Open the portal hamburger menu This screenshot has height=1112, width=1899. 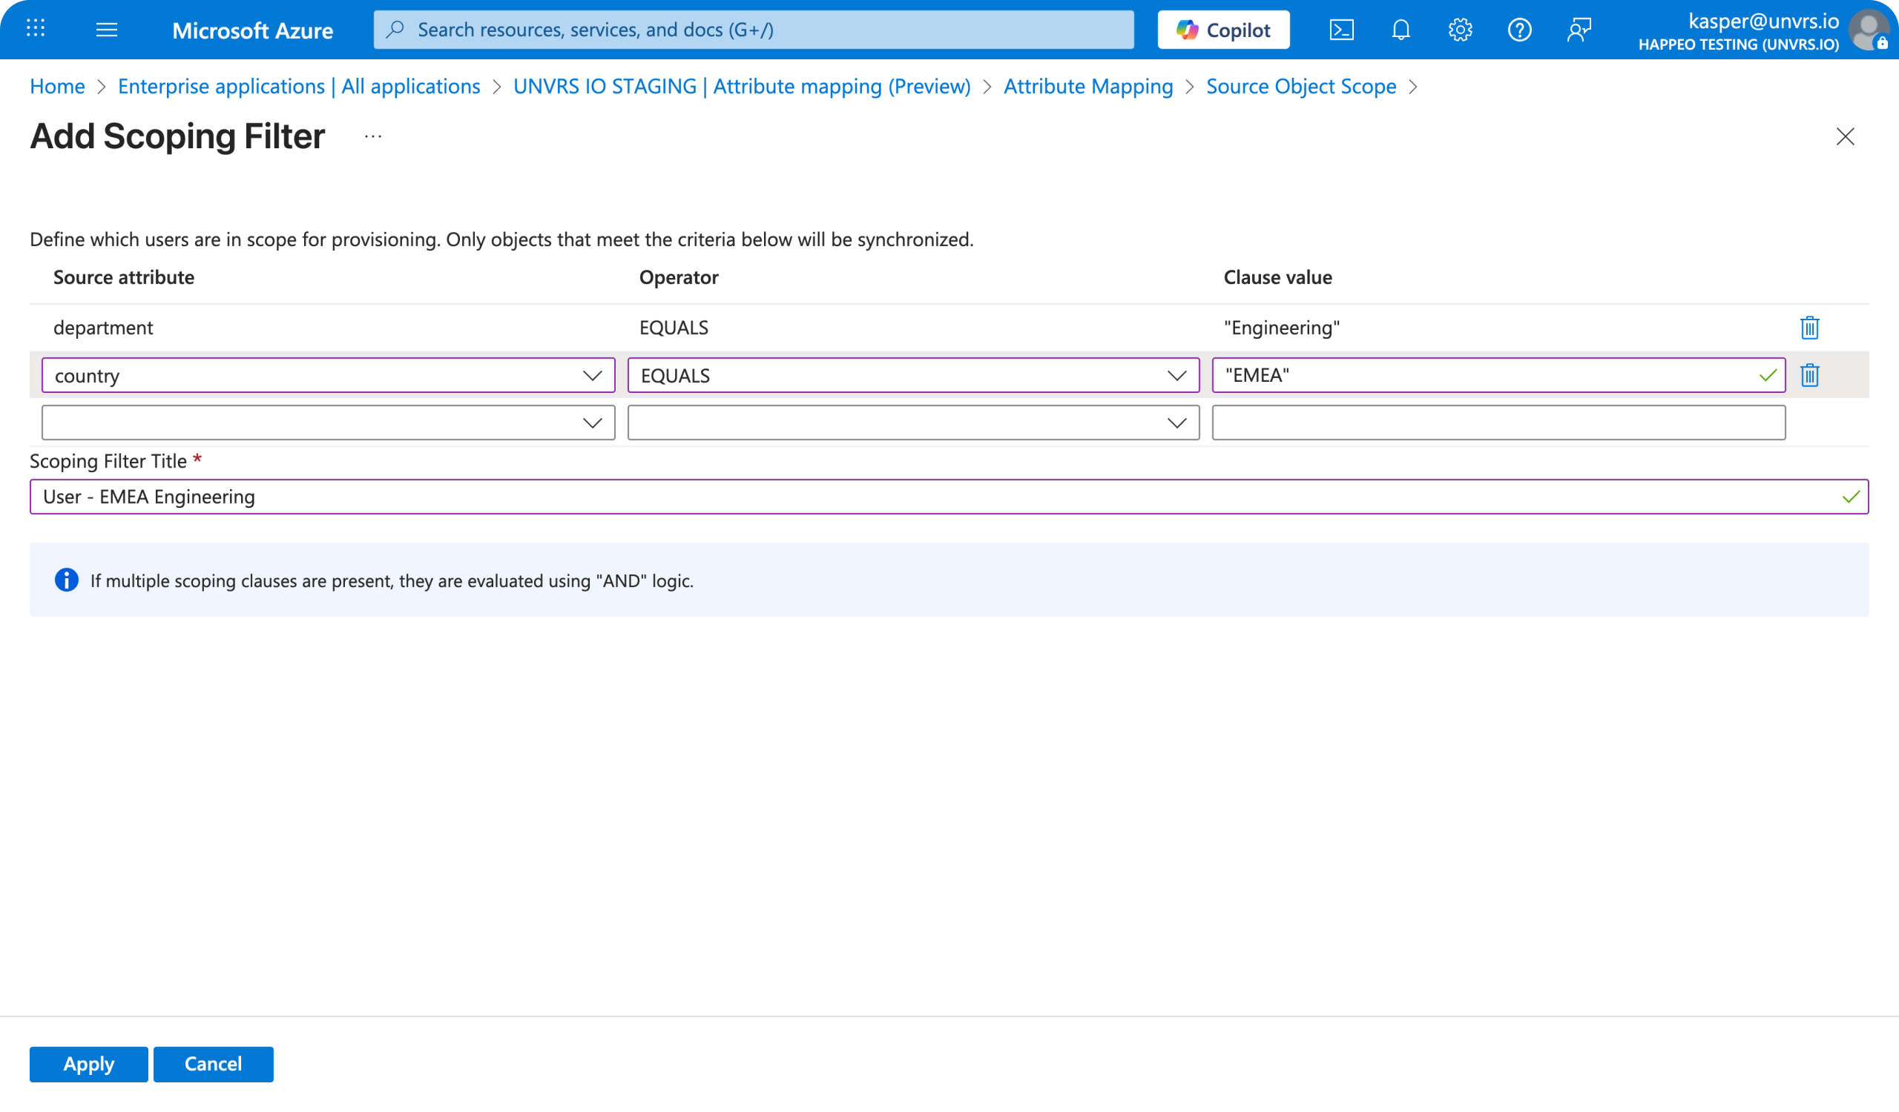point(107,30)
